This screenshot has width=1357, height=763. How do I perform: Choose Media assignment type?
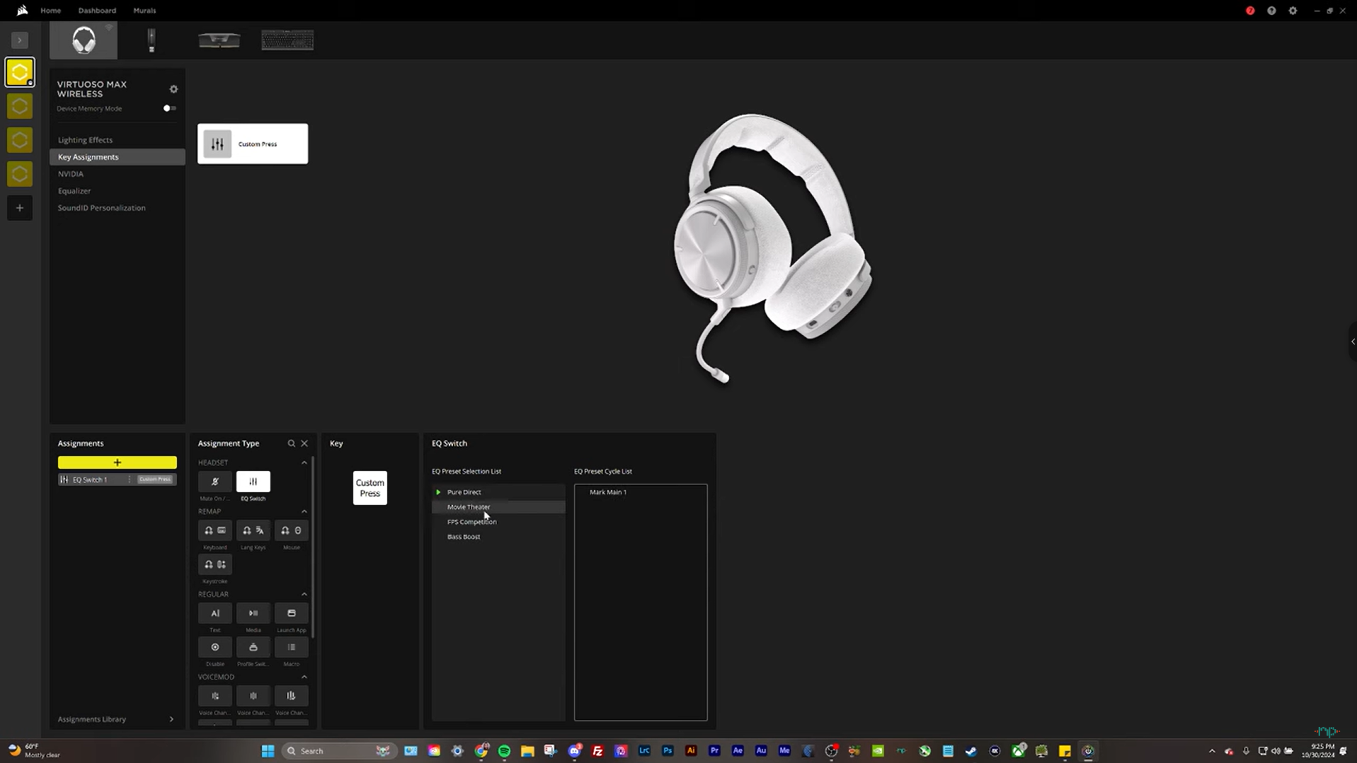[253, 613]
